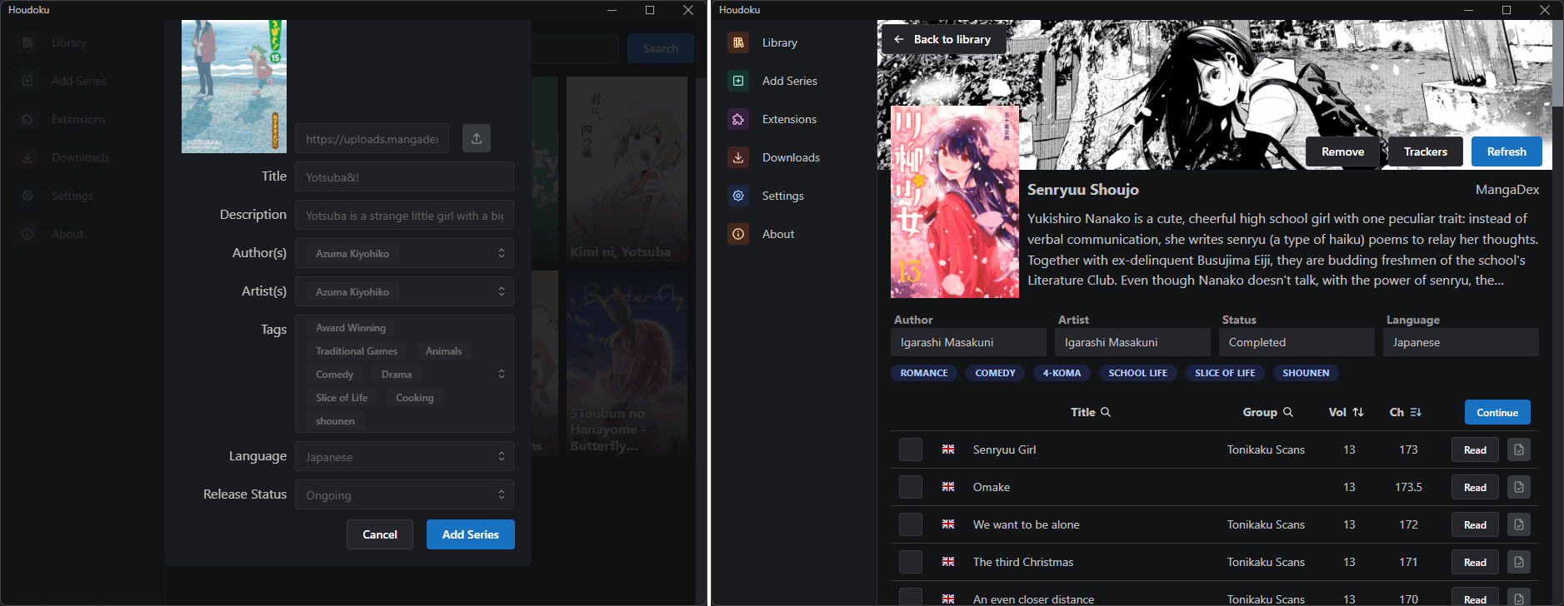Read the Senryuu Girl chapter
Image resolution: width=1564 pixels, height=606 pixels.
[x=1475, y=450]
